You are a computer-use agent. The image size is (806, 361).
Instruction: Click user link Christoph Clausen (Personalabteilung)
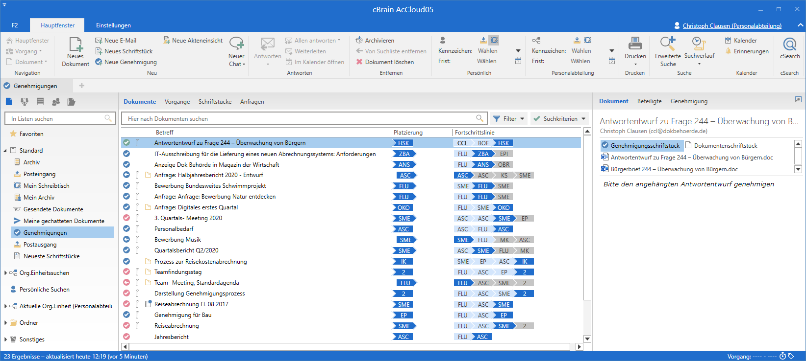click(732, 25)
